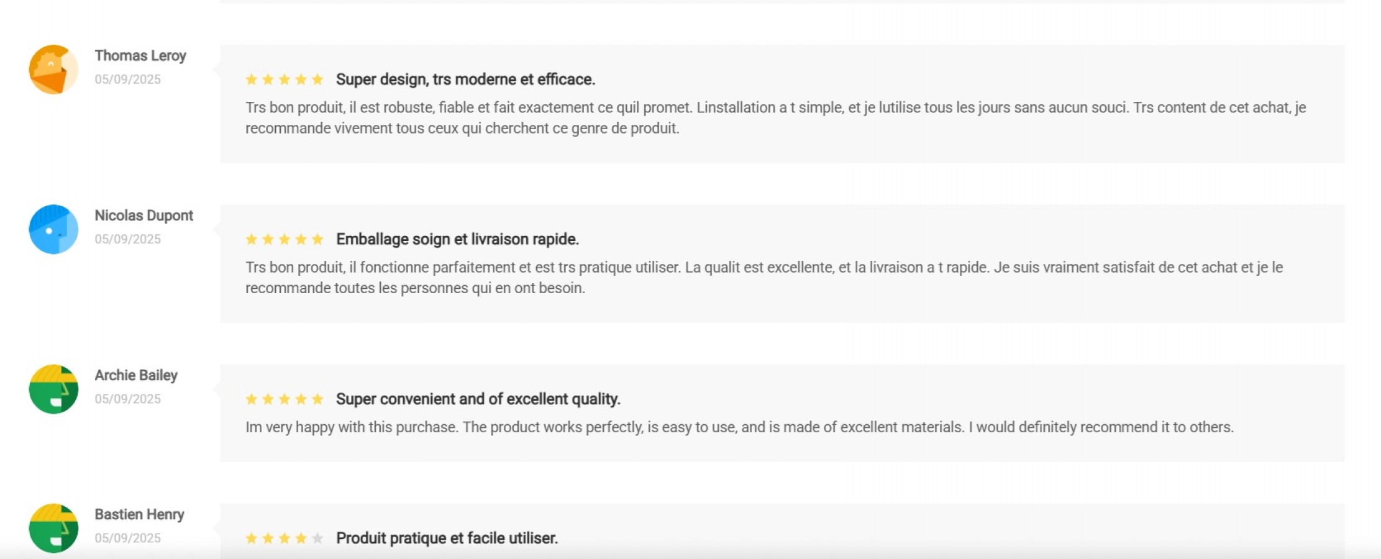Screen dimensions: 1381x559
Task: Click Nicolas Dupont's review body text
Action: point(764,278)
